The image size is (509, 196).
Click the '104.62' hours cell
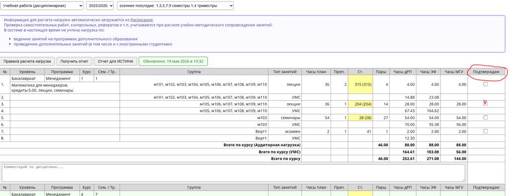pyautogui.click(x=428, y=111)
